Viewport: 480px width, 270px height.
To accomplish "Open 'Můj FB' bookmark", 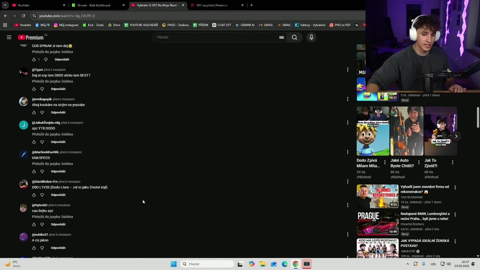I will pyautogui.click(x=42, y=25).
